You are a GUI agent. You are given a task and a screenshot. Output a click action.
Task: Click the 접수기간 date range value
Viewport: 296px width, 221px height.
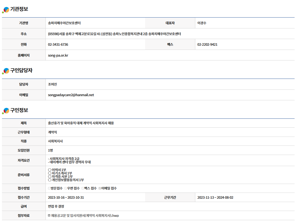click(x=66, y=198)
